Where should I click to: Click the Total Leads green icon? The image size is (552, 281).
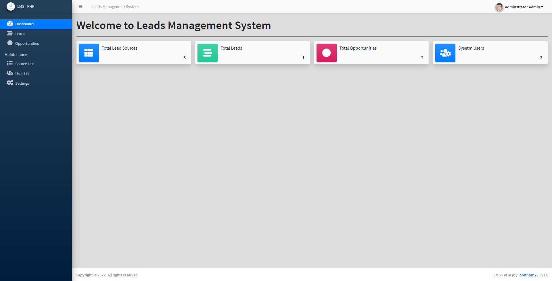208,53
